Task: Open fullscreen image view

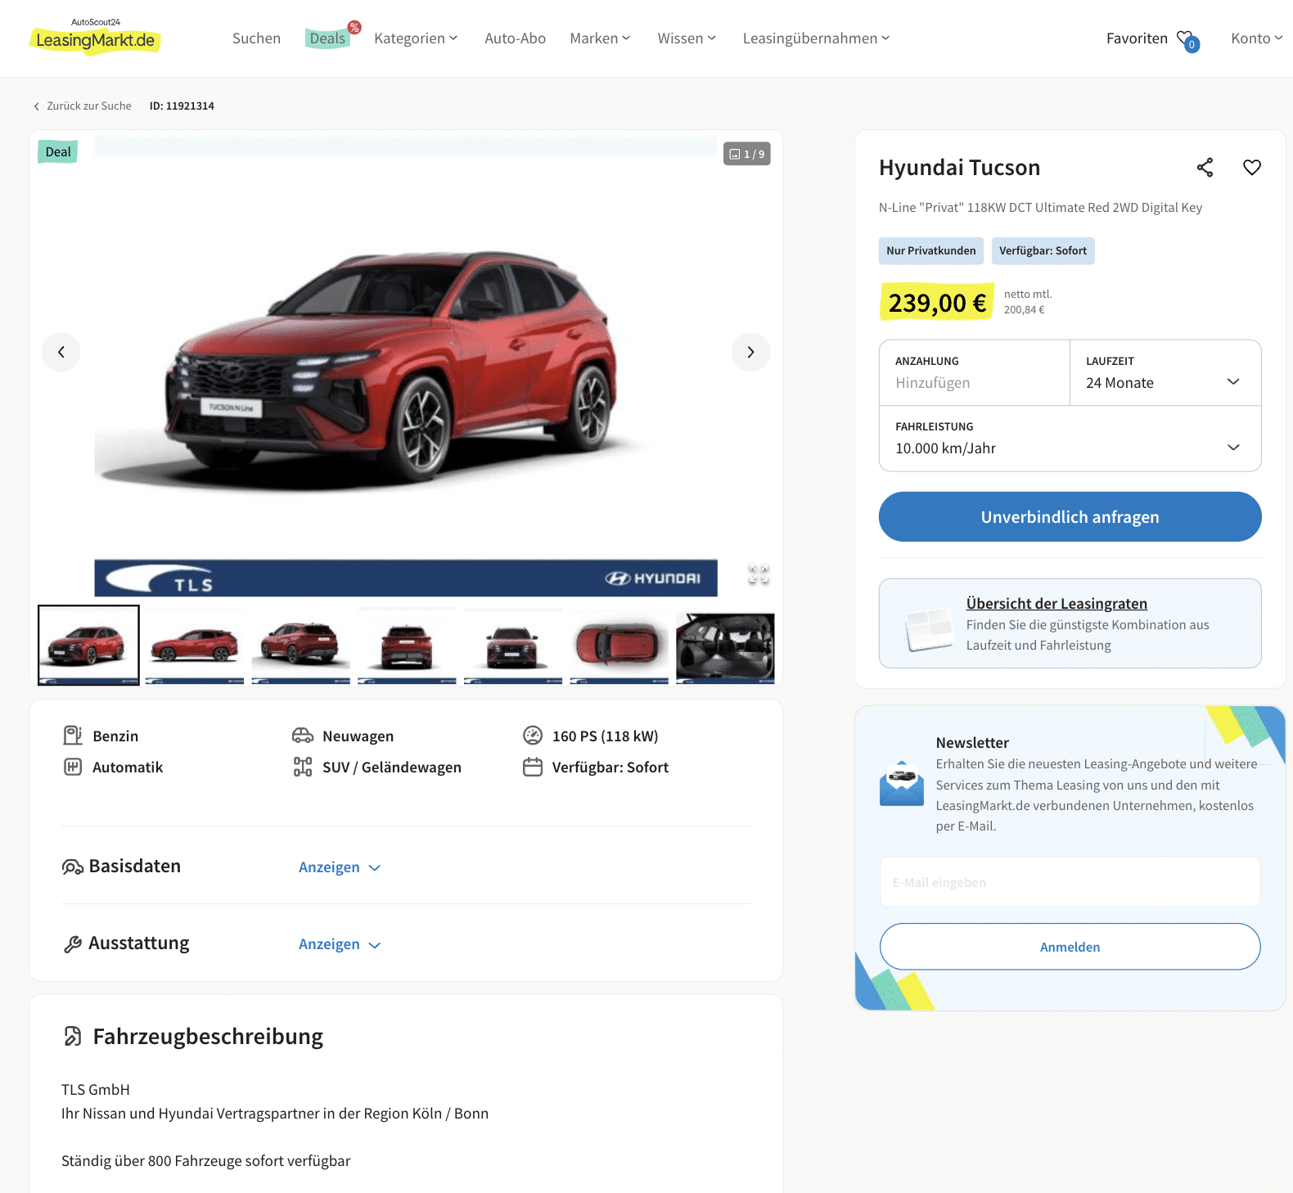Action: point(759,574)
